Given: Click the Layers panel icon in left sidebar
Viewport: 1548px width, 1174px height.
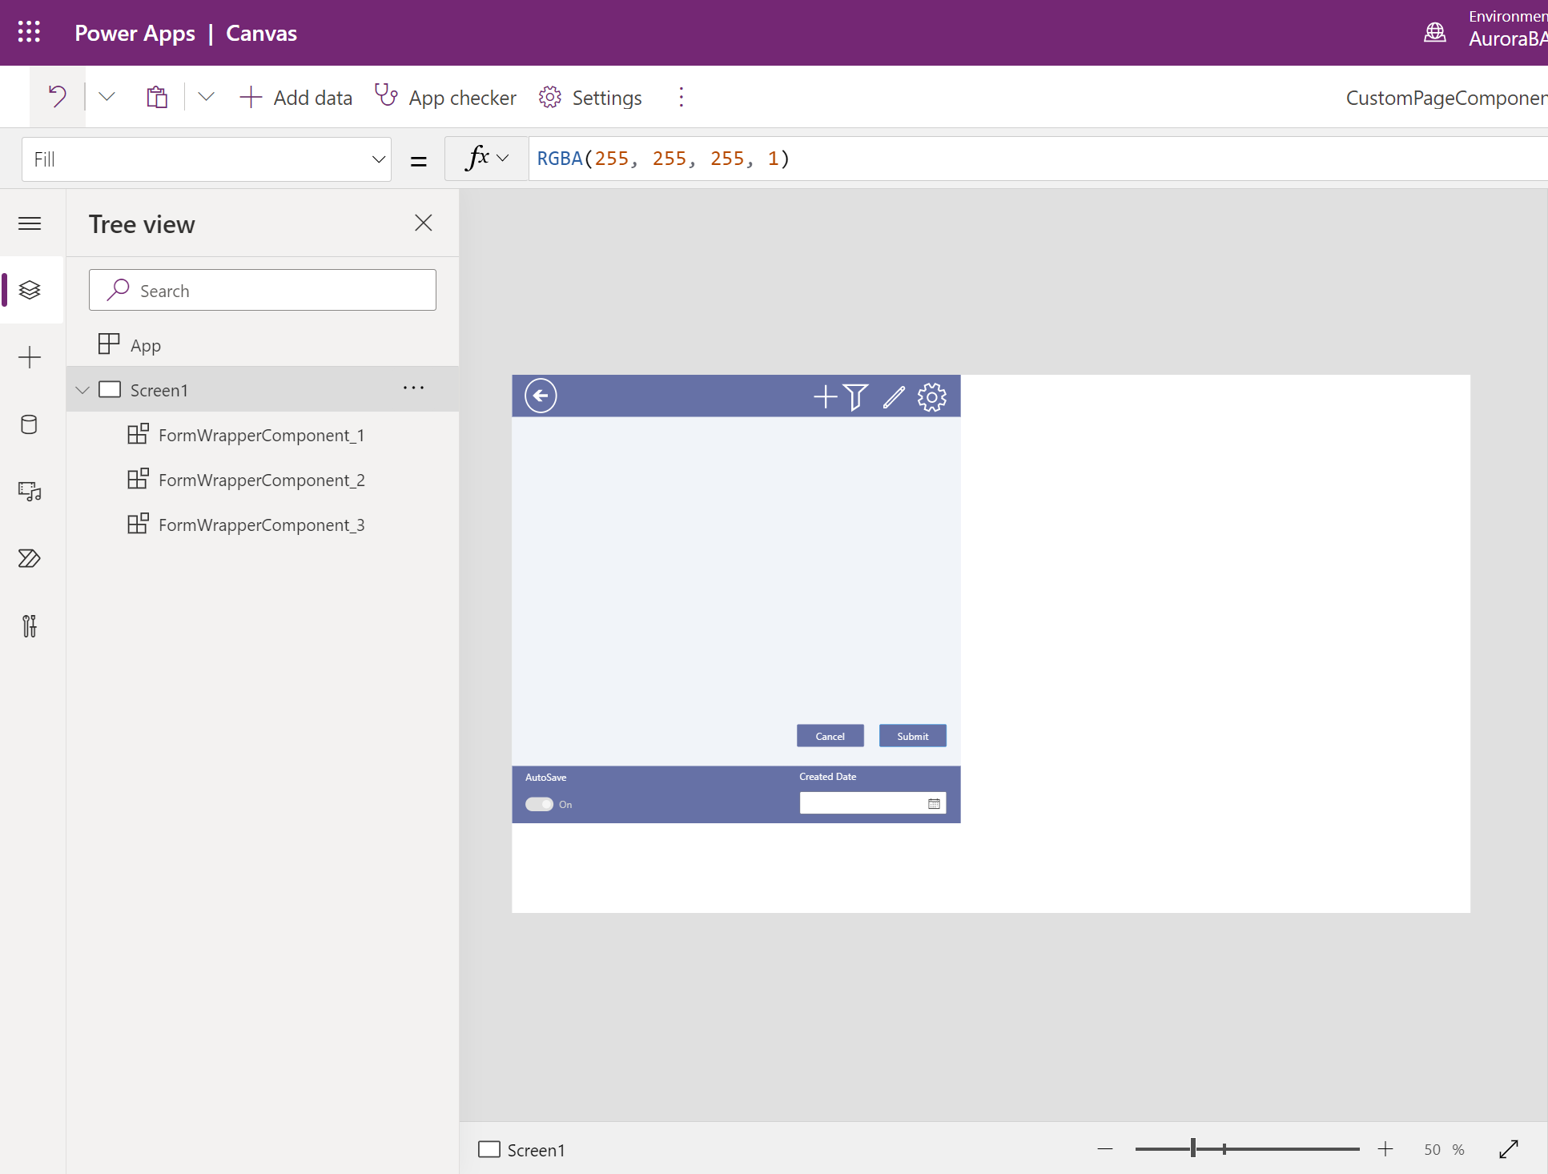Looking at the screenshot, I should (30, 290).
